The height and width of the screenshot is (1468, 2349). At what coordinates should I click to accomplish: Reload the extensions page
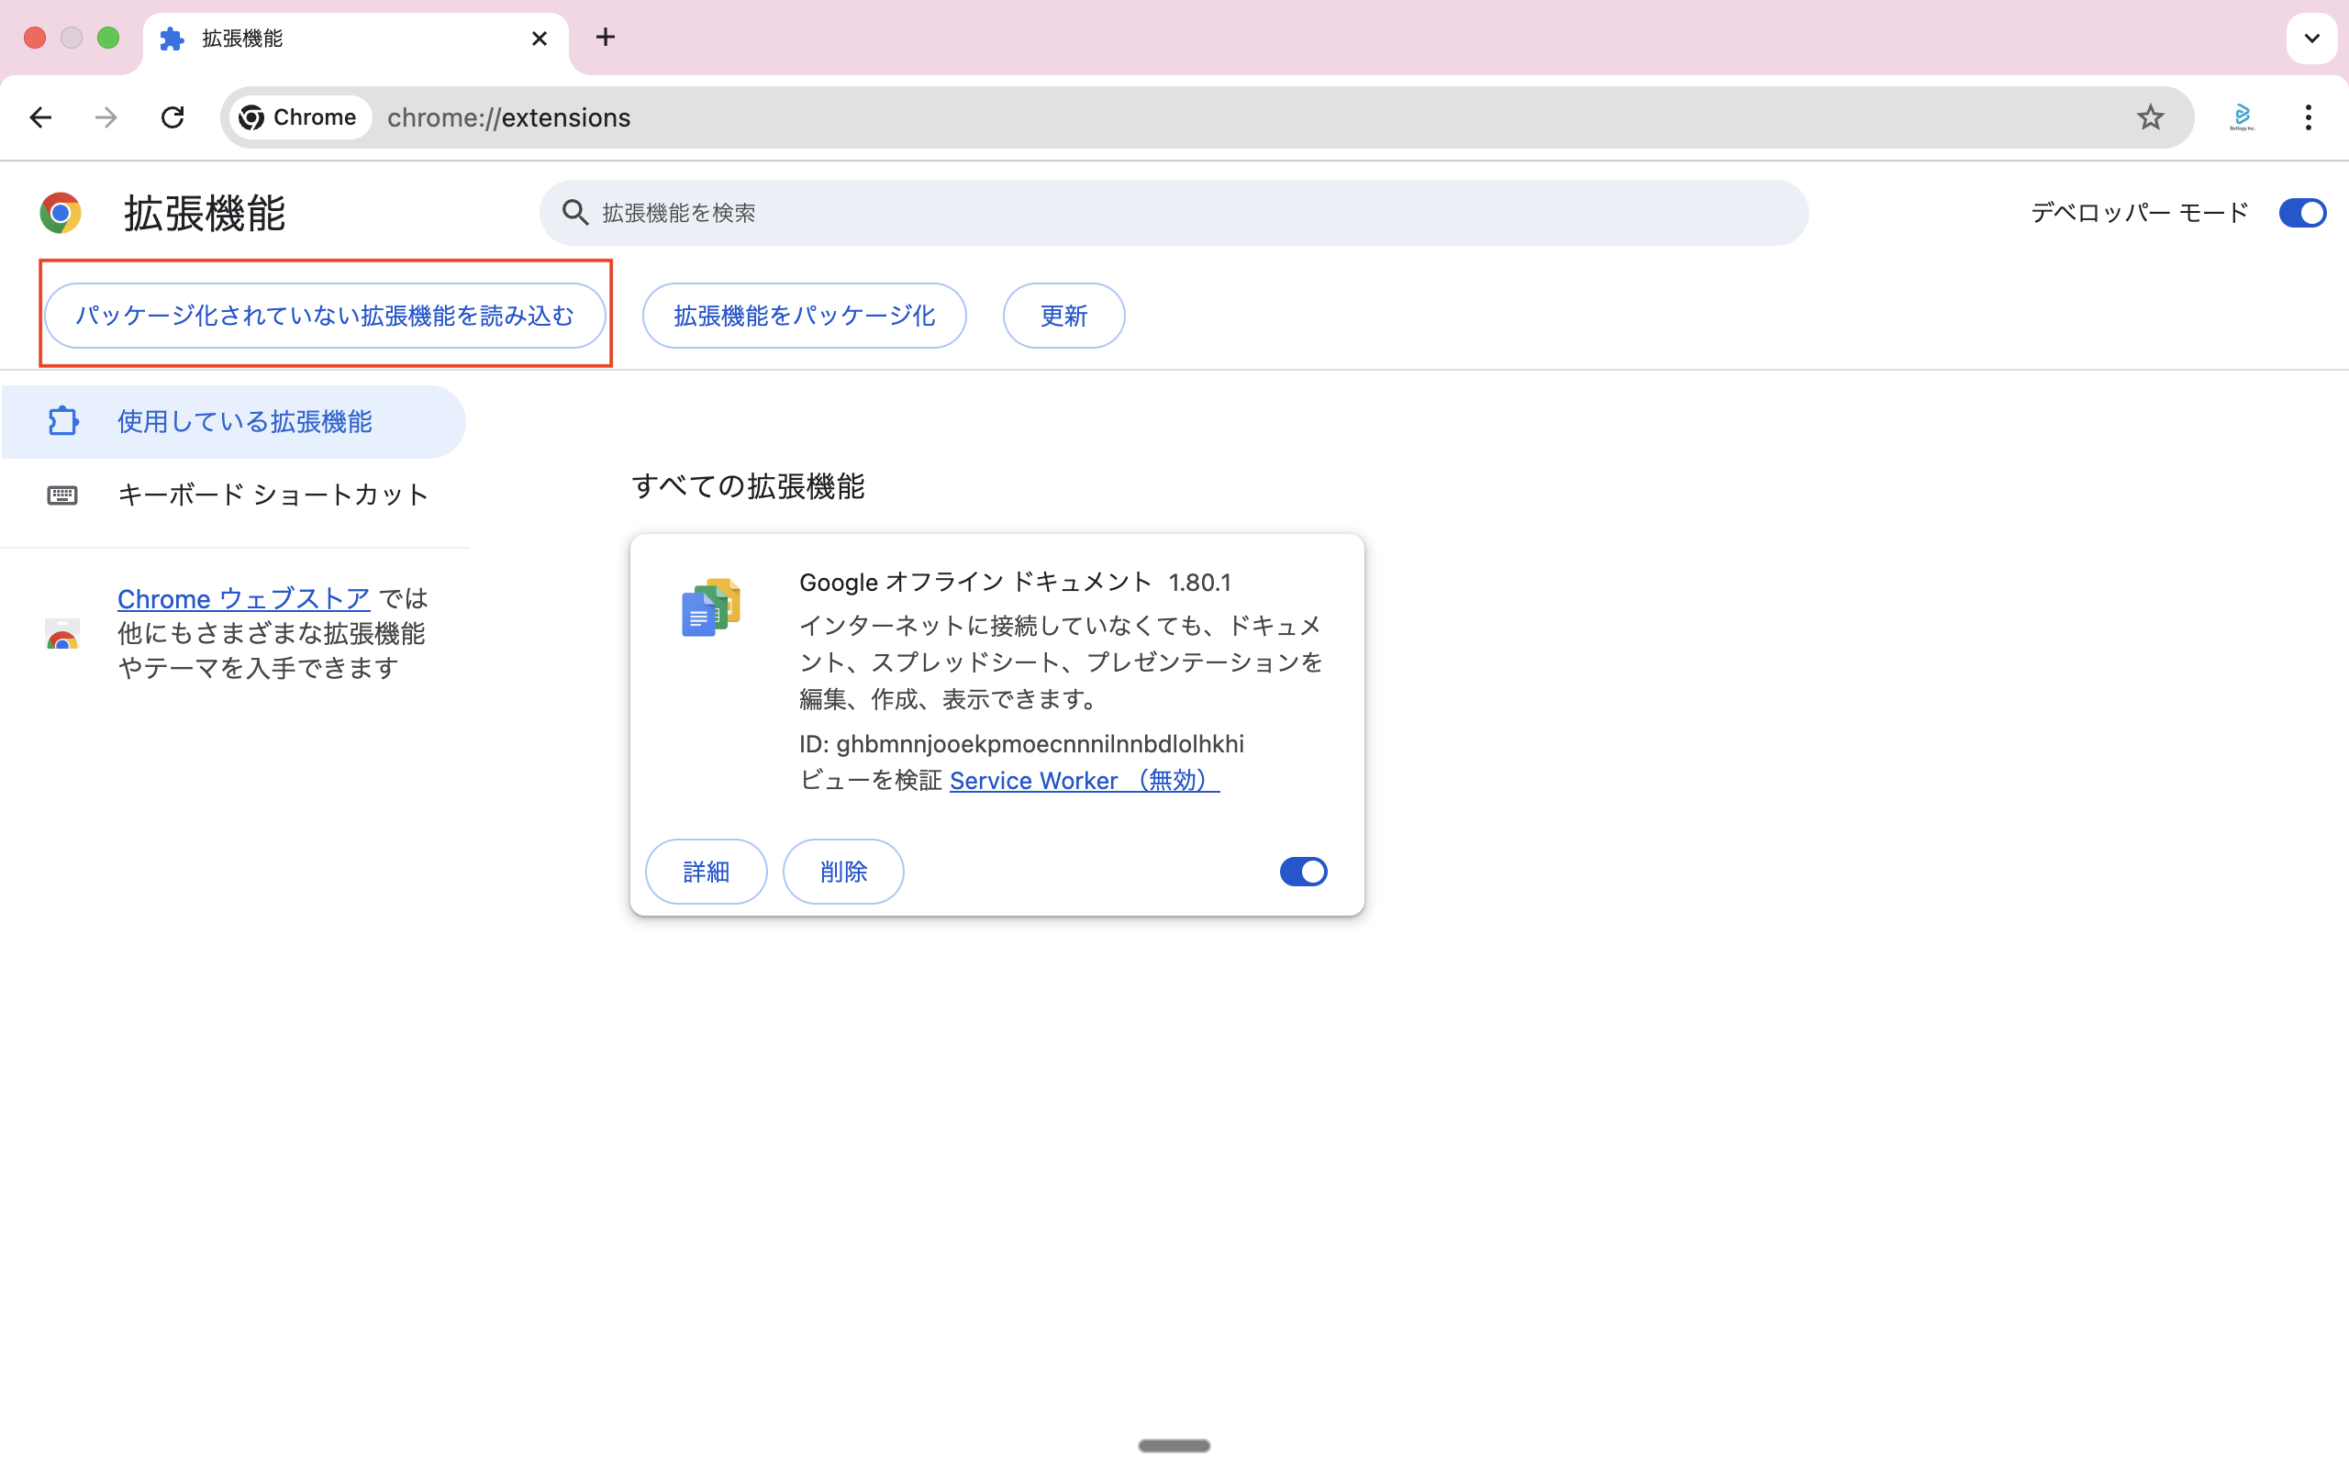pyautogui.click(x=173, y=117)
